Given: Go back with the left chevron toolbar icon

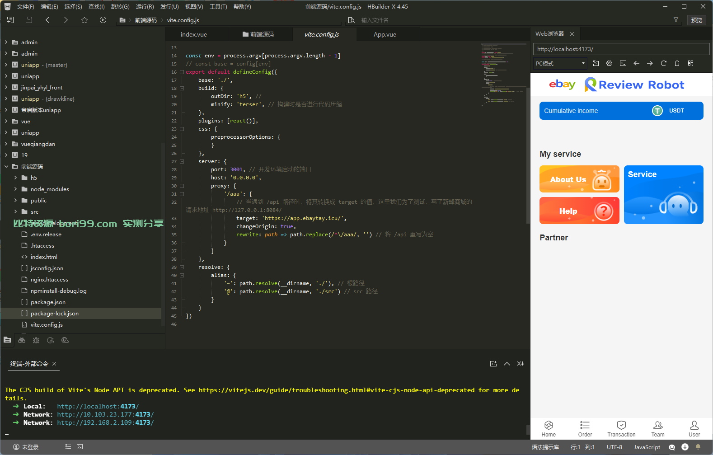Looking at the screenshot, I should coord(47,20).
